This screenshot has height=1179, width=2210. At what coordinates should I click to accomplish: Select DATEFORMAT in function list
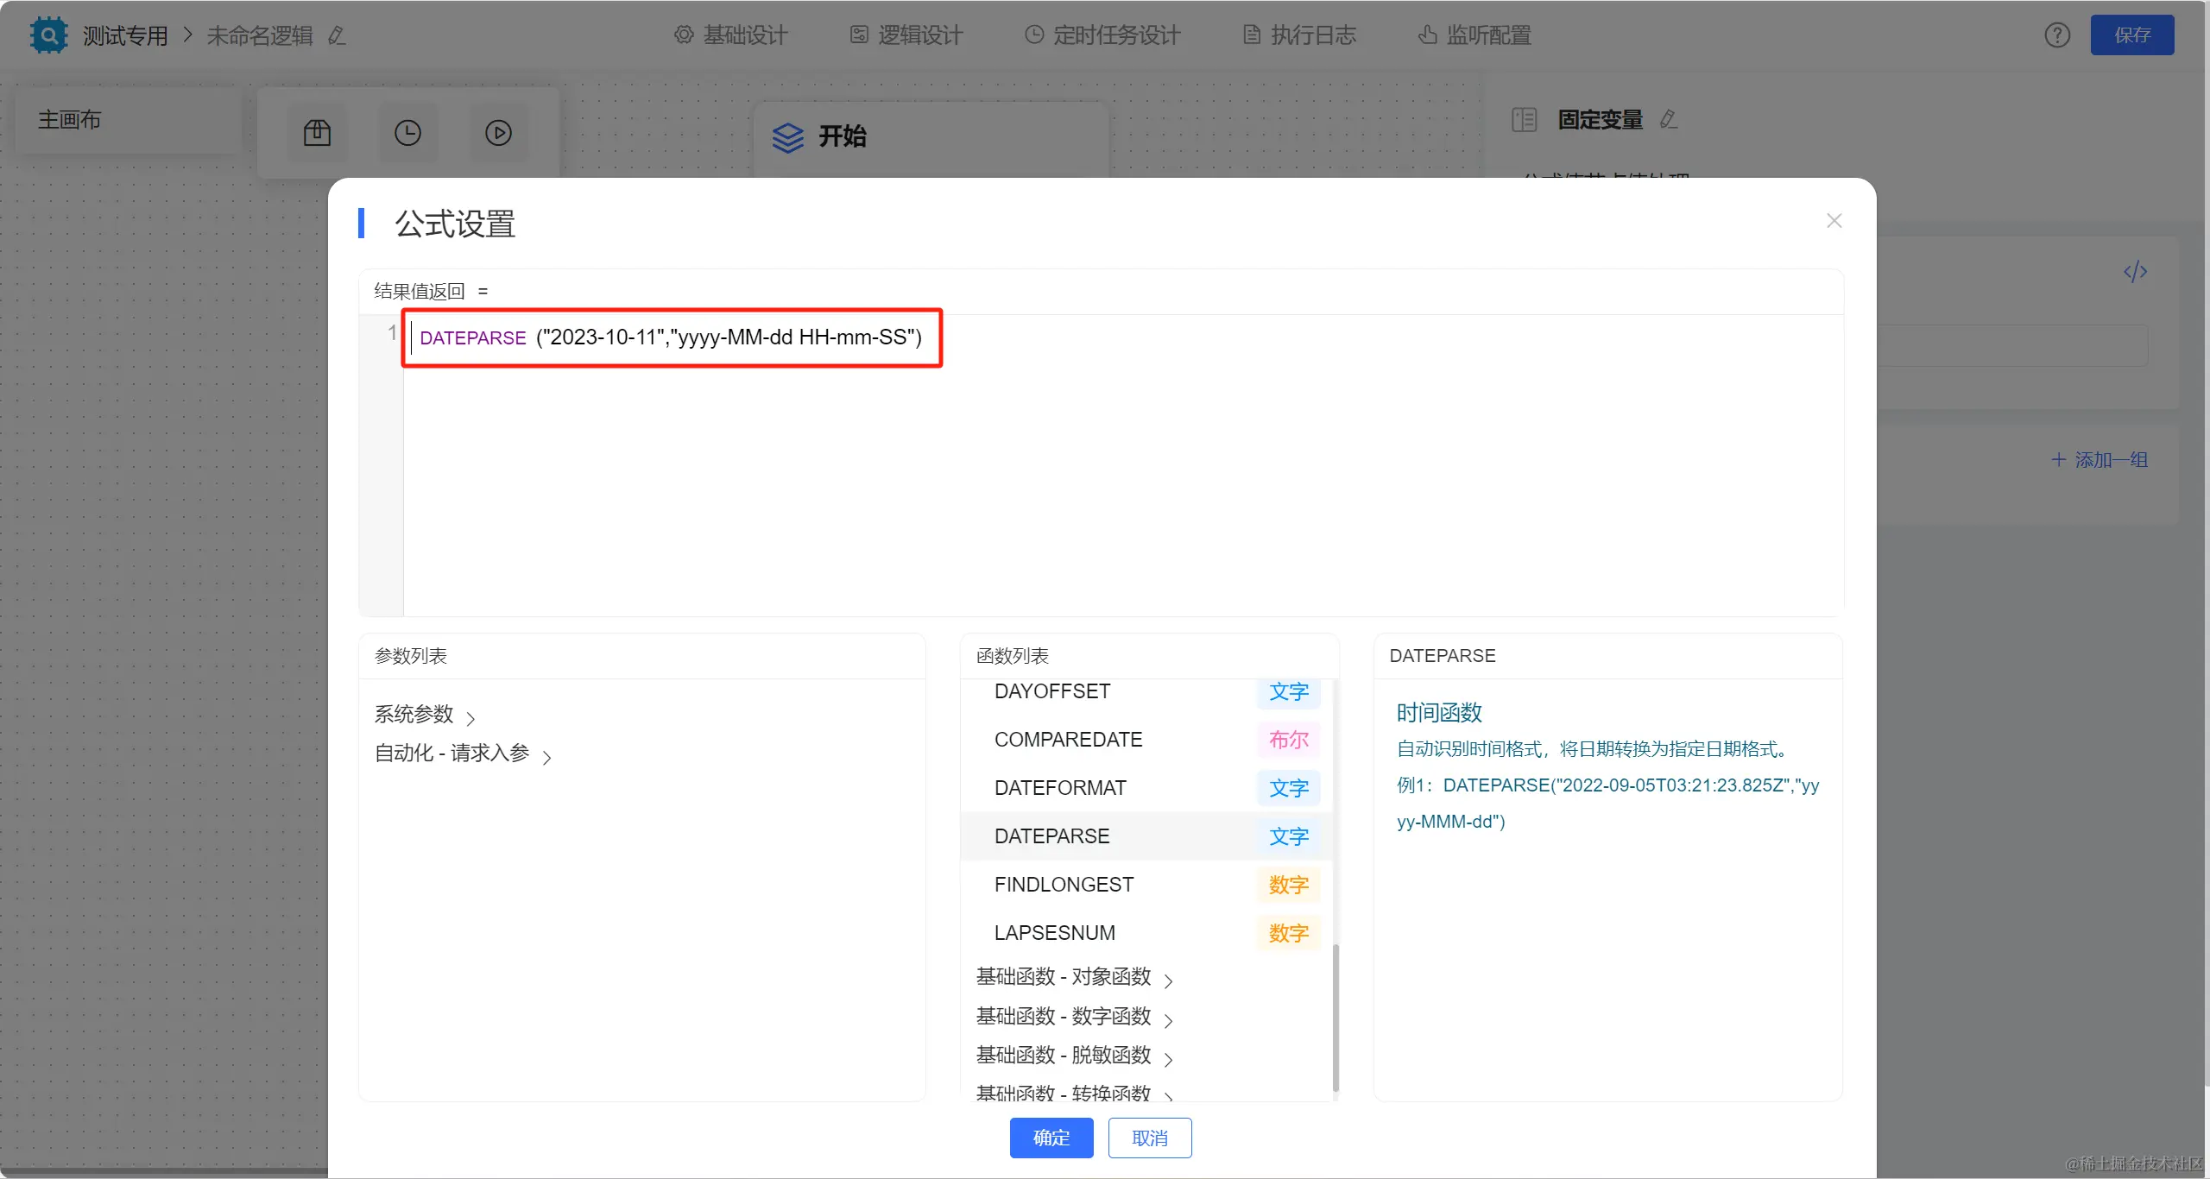point(1060,788)
